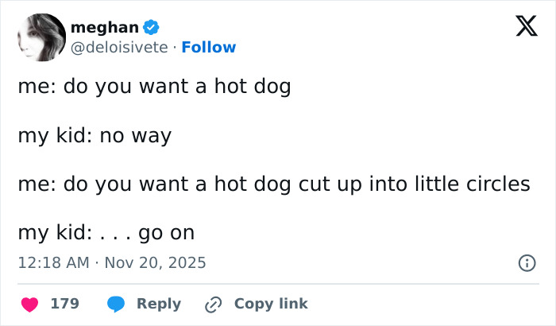The image size is (556, 326).
Task: Open the meghan display name link
Action: click(x=104, y=28)
